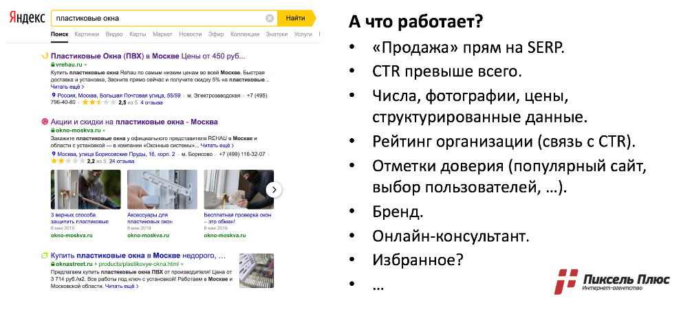
Task: Click the oknastreet.ru green favicon
Action: (x=44, y=256)
